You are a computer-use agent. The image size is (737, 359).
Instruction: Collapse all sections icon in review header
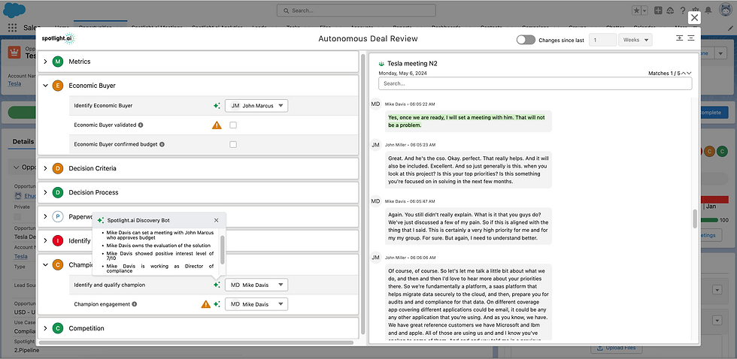click(691, 38)
